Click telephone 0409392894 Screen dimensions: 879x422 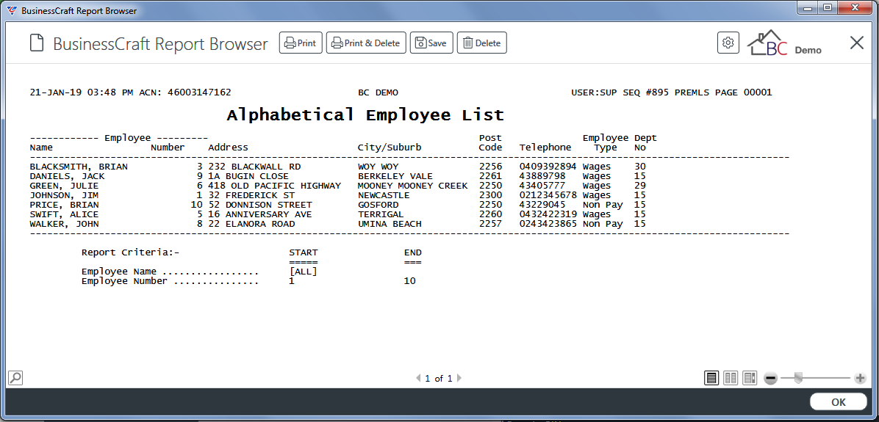tap(548, 167)
